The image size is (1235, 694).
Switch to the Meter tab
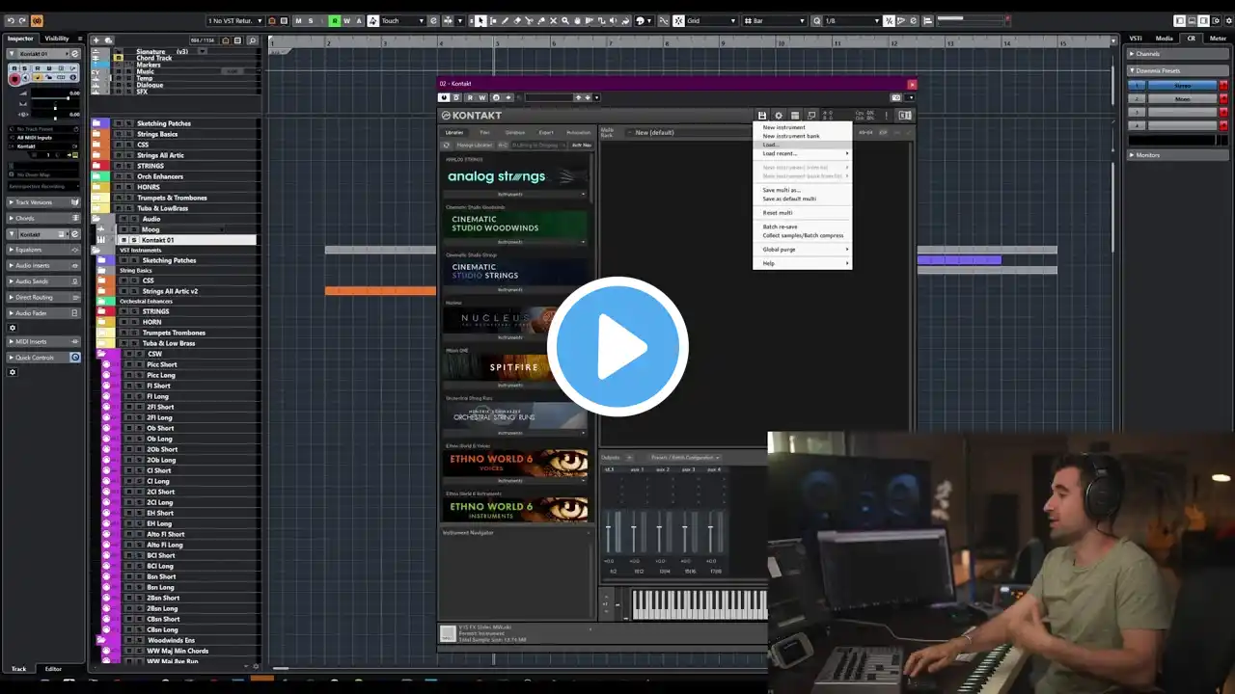(1219, 39)
